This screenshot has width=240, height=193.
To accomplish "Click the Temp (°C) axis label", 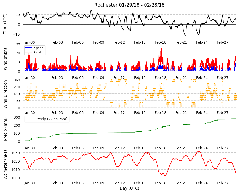I will click(x=5, y=24).
